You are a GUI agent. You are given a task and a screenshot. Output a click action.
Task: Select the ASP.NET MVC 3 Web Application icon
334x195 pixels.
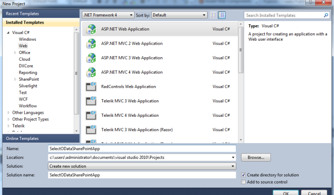point(91,58)
